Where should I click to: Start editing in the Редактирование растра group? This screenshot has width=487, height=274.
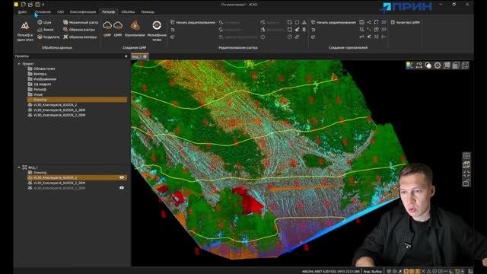tap(193, 22)
